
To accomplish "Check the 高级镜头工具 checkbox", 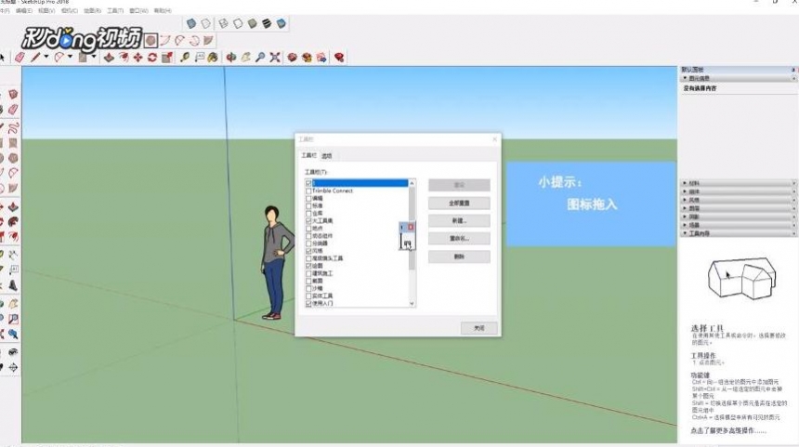I will [308, 258].
